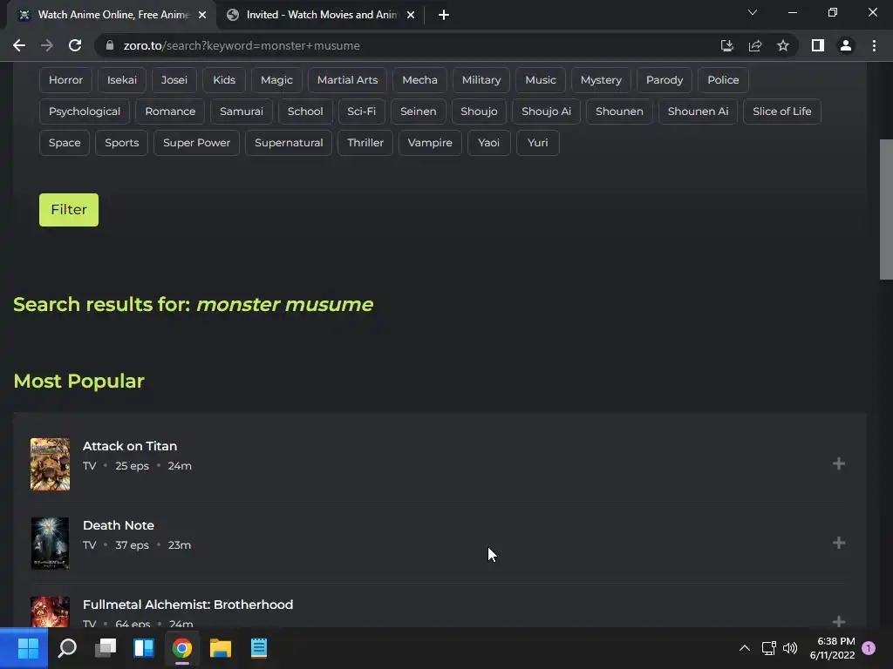The height and width of the screenshot is (669, 893).
Task: Open the browser side panel icon
Action: coord(818,45)
